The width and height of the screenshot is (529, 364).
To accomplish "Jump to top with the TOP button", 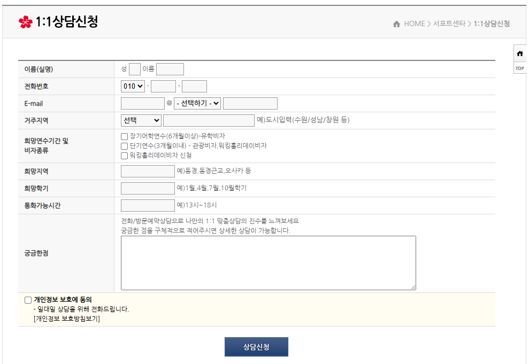I will [520, 68].
